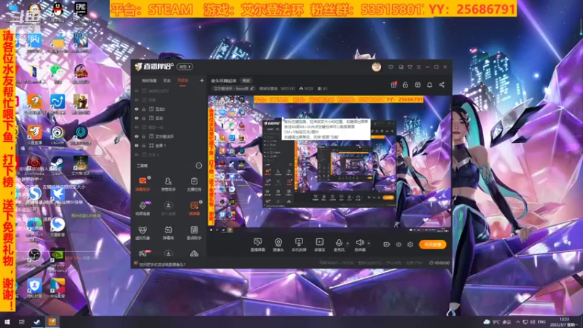Select the orange highlighted scene tab
This screenshot has height=328, width=583.
pos(183,81)
